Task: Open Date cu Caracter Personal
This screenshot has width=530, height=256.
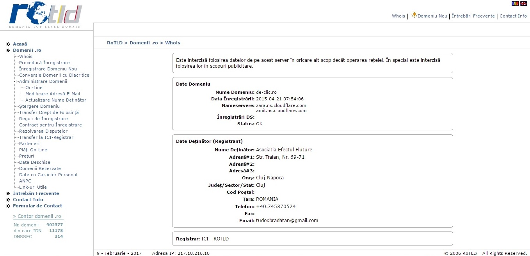Action: 48,175
